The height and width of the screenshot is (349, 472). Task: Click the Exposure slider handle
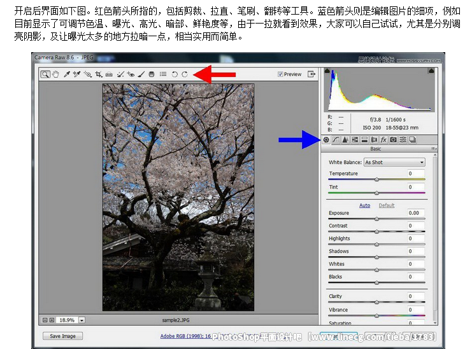click(376, 219)
